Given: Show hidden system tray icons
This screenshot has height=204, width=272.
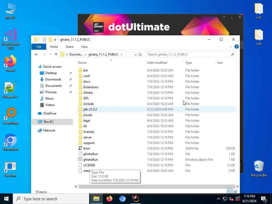Looking at the screenshot, I should point(219,199).
